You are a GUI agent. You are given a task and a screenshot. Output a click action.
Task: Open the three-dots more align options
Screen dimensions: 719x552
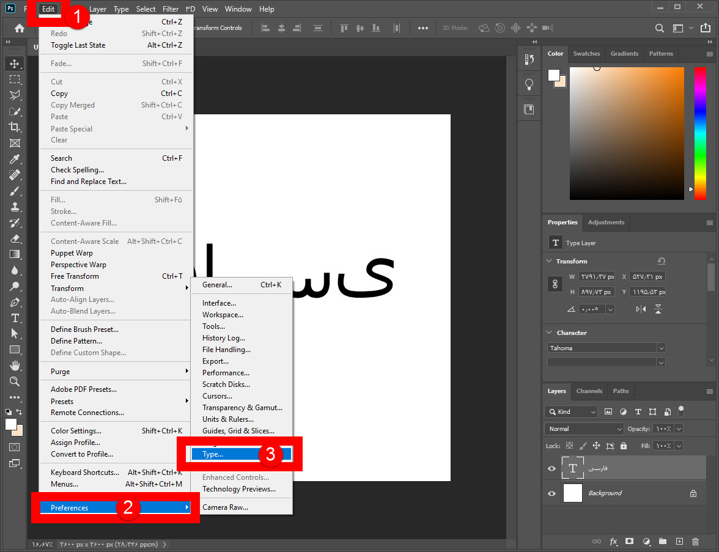click(x=423, y=28)
